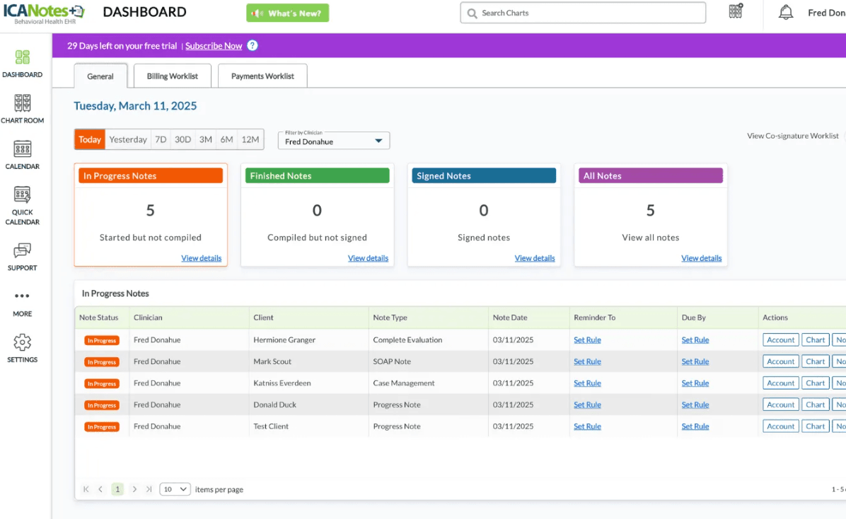The image size is (846, 519).
Task: Switch to the Payments Worklist tab
Action: [262, 76]
